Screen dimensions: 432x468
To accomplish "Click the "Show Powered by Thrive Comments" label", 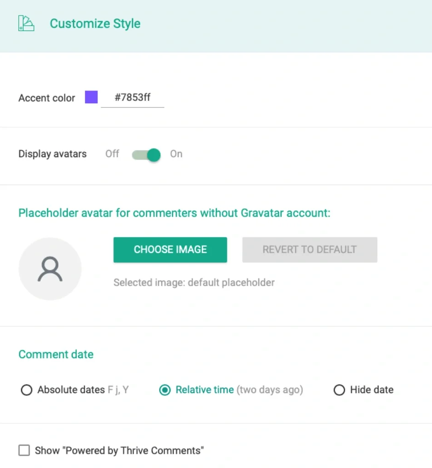I will [119, 451].
